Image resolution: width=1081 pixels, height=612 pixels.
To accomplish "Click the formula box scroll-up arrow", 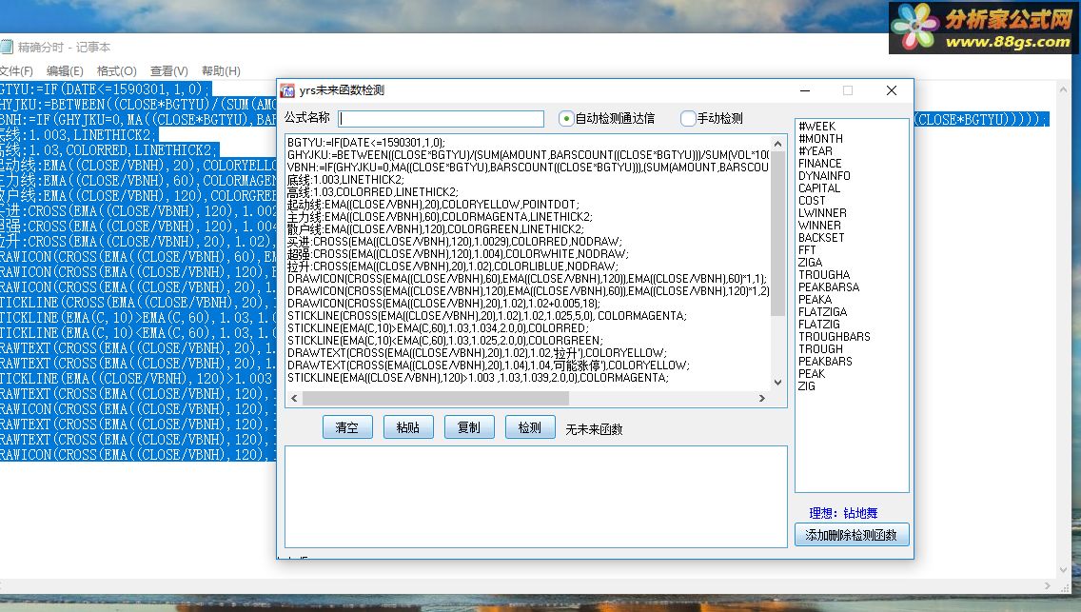I will (x=777, y=144).
